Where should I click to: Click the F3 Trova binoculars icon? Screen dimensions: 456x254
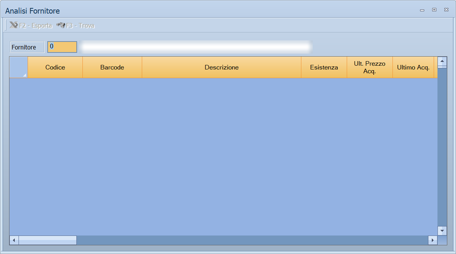[60, 25]
